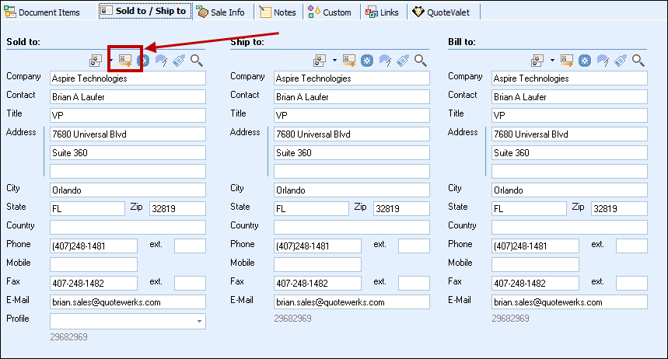This screenshot has height=359, width=668.
Task: Click the highlighted copy contact icon under Sold to
Action: tap(125, 60)
